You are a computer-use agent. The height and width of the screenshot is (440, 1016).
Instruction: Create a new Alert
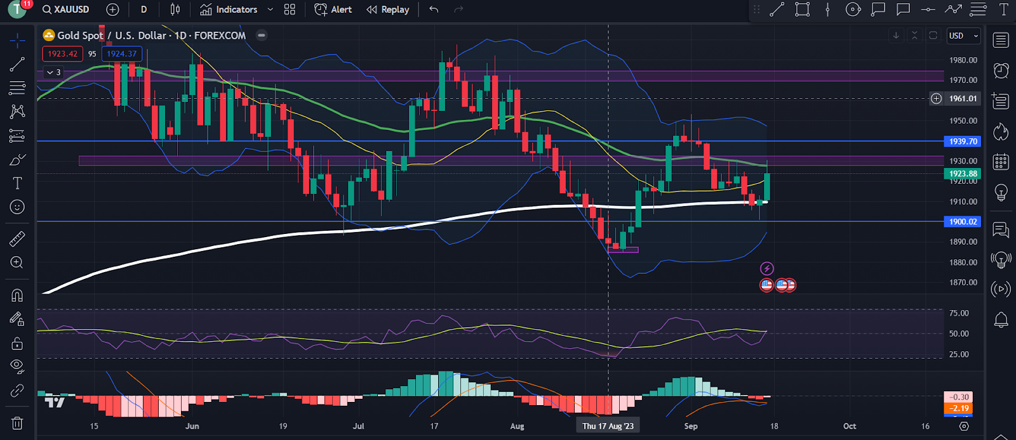tap(333, 10)
